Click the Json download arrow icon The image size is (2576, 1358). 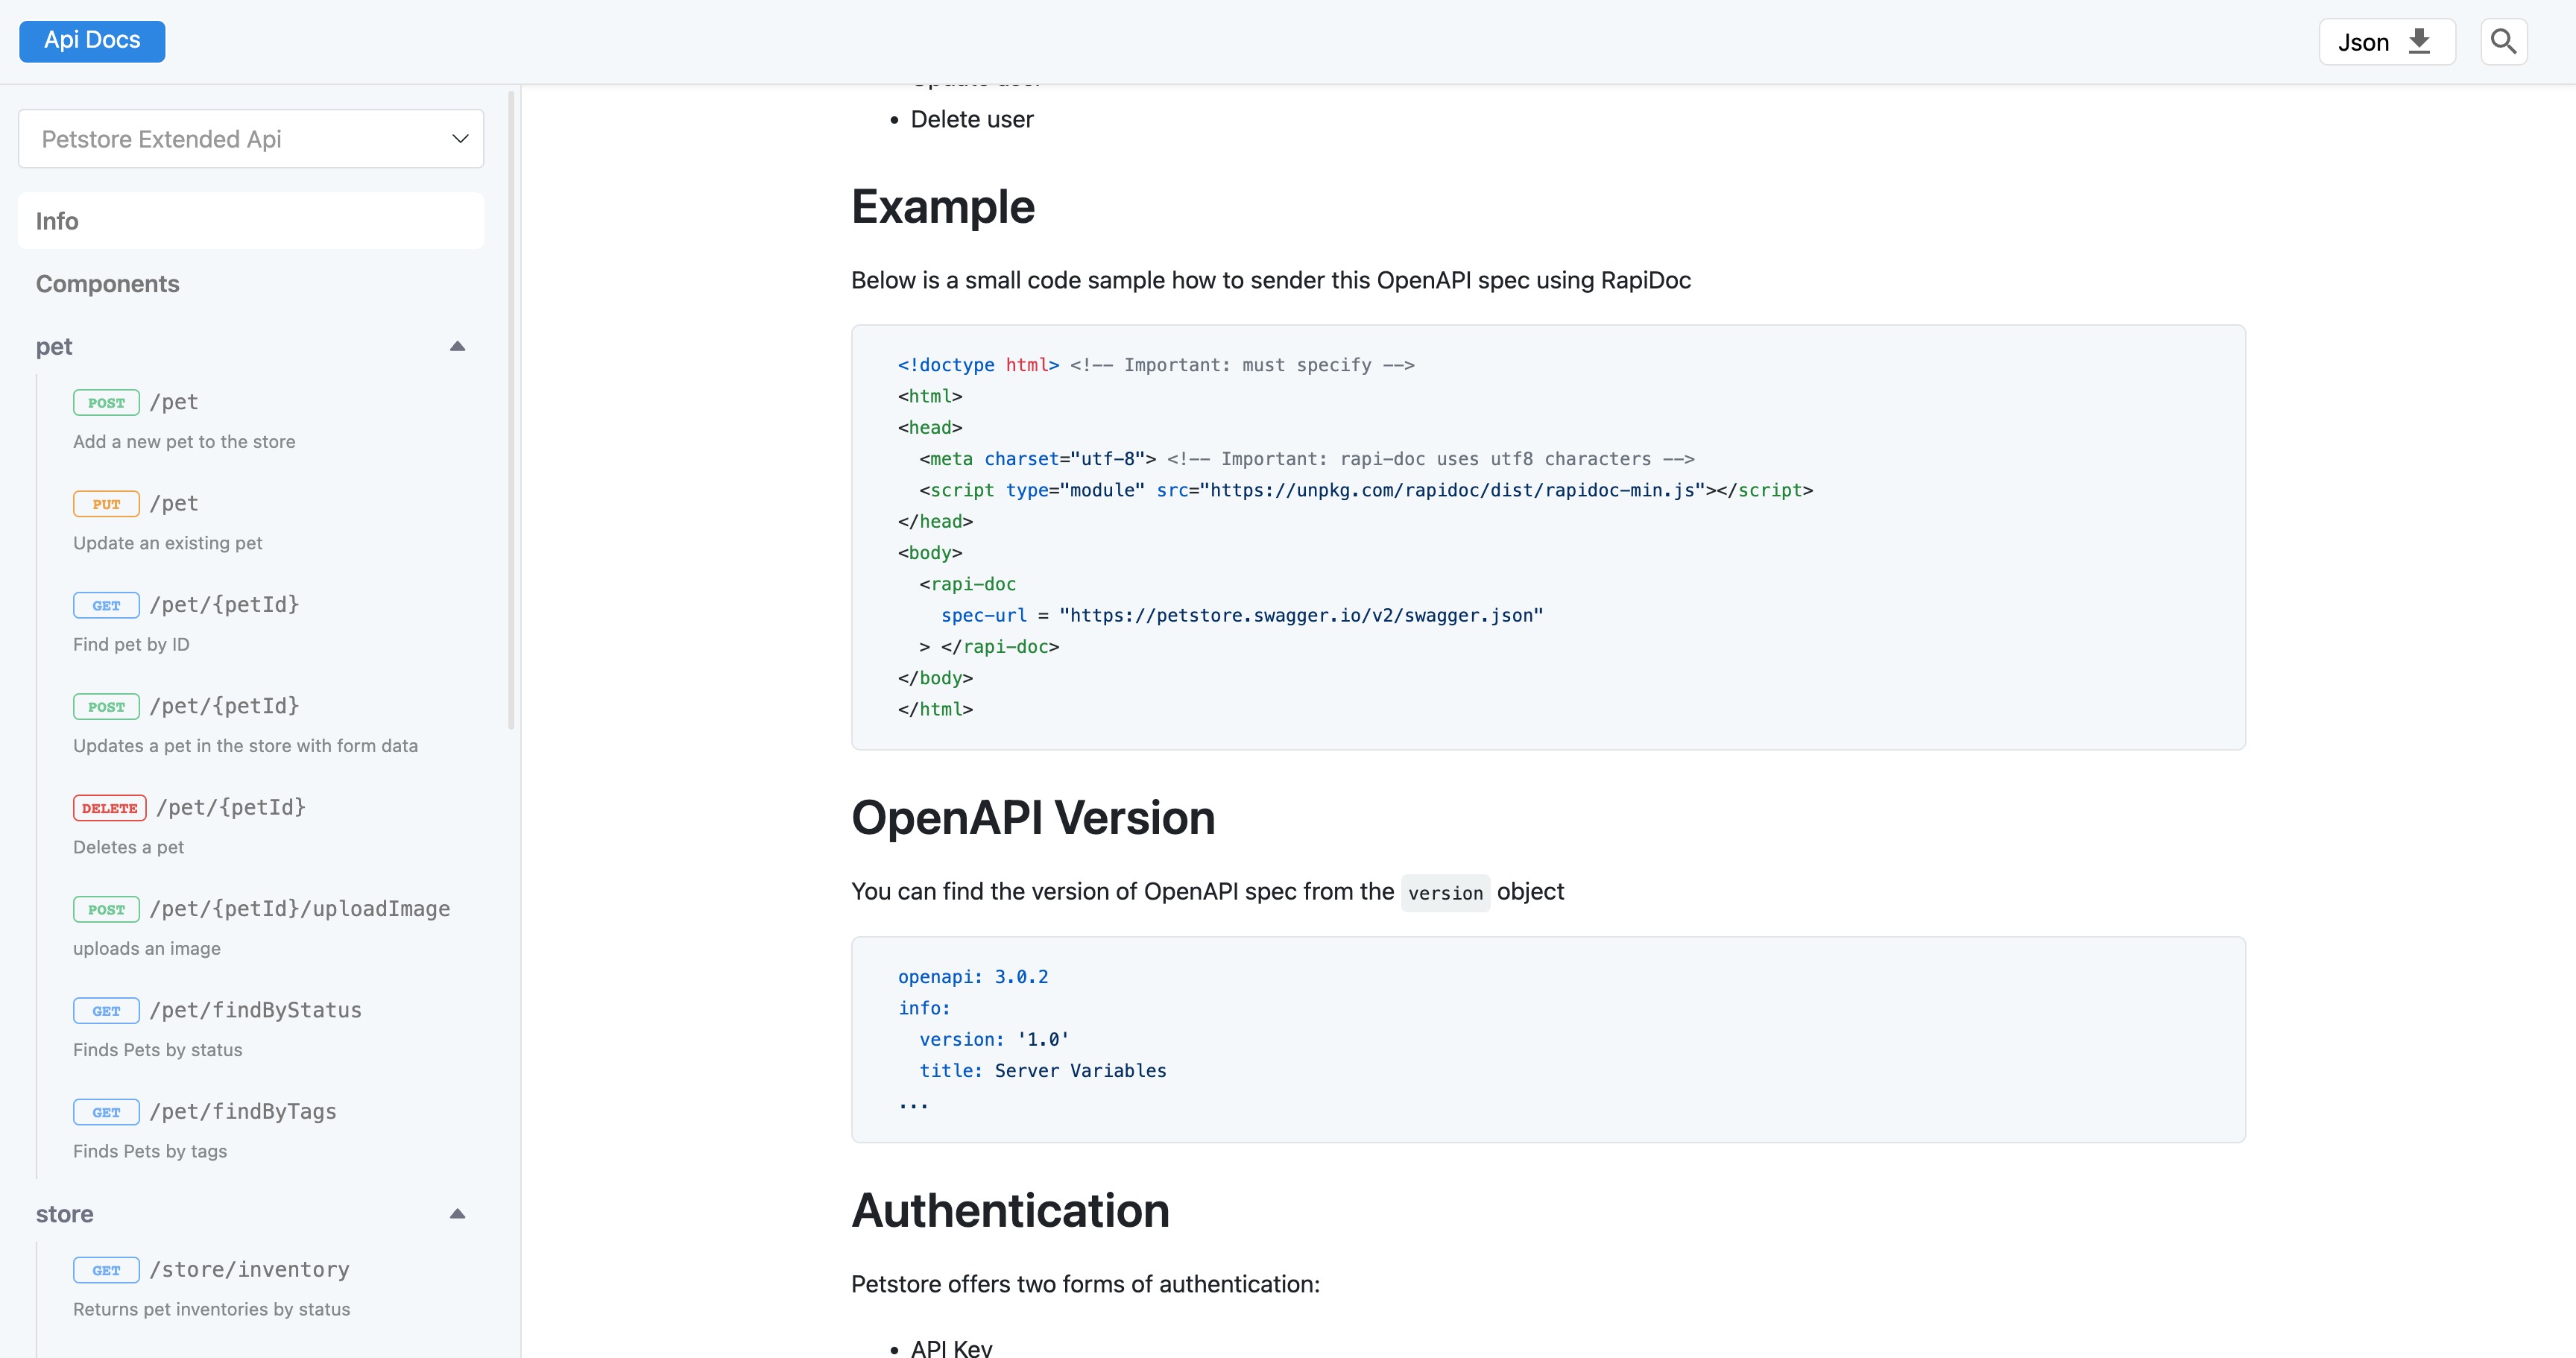click(2419, 42)
